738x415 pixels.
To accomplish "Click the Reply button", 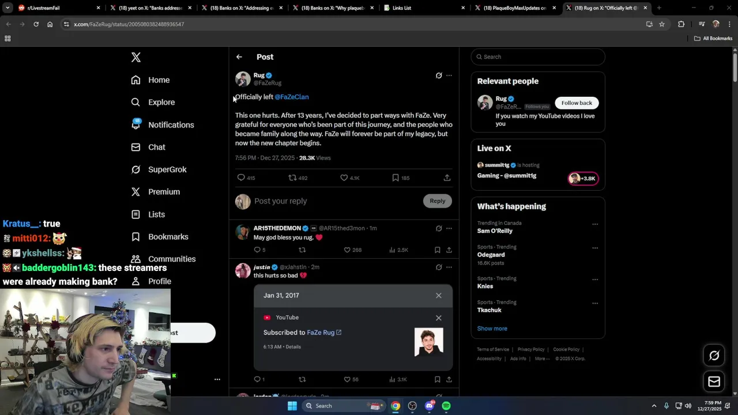I will [438, 201].
